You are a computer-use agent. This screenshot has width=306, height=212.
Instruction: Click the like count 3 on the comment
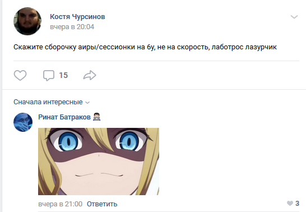point(297,204)
